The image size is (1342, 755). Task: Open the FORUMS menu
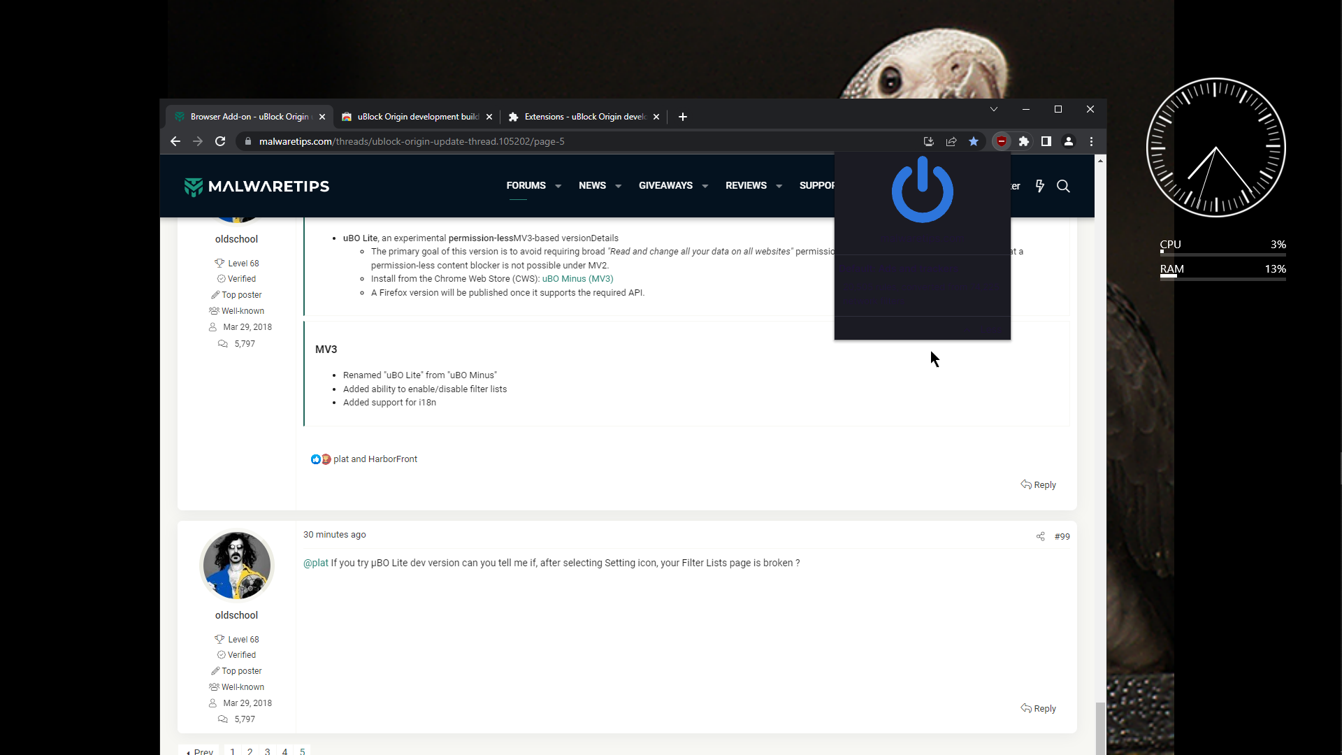pos(526,185)
